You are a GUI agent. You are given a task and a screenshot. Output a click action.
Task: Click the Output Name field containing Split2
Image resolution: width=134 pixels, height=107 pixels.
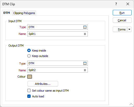click(57, 70)
